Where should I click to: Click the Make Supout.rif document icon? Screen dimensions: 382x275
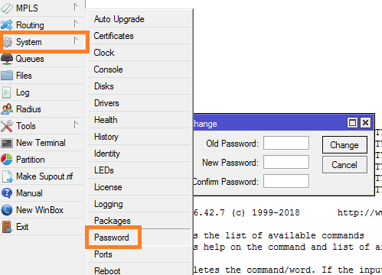7,176
